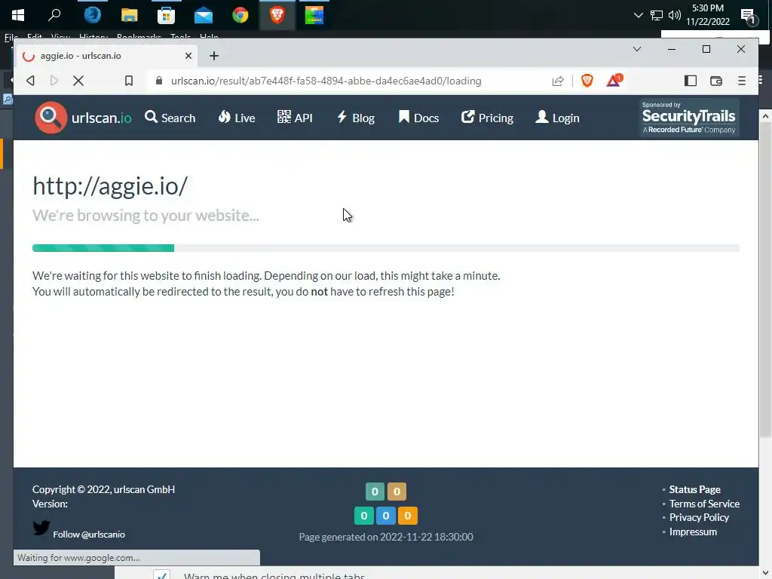Open a new browser tab
Screen dimensions: 772x579
(x=213, y=56)
